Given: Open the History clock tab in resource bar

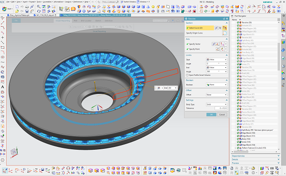Looking at the screenshot, I should click(x=283, y=66).
